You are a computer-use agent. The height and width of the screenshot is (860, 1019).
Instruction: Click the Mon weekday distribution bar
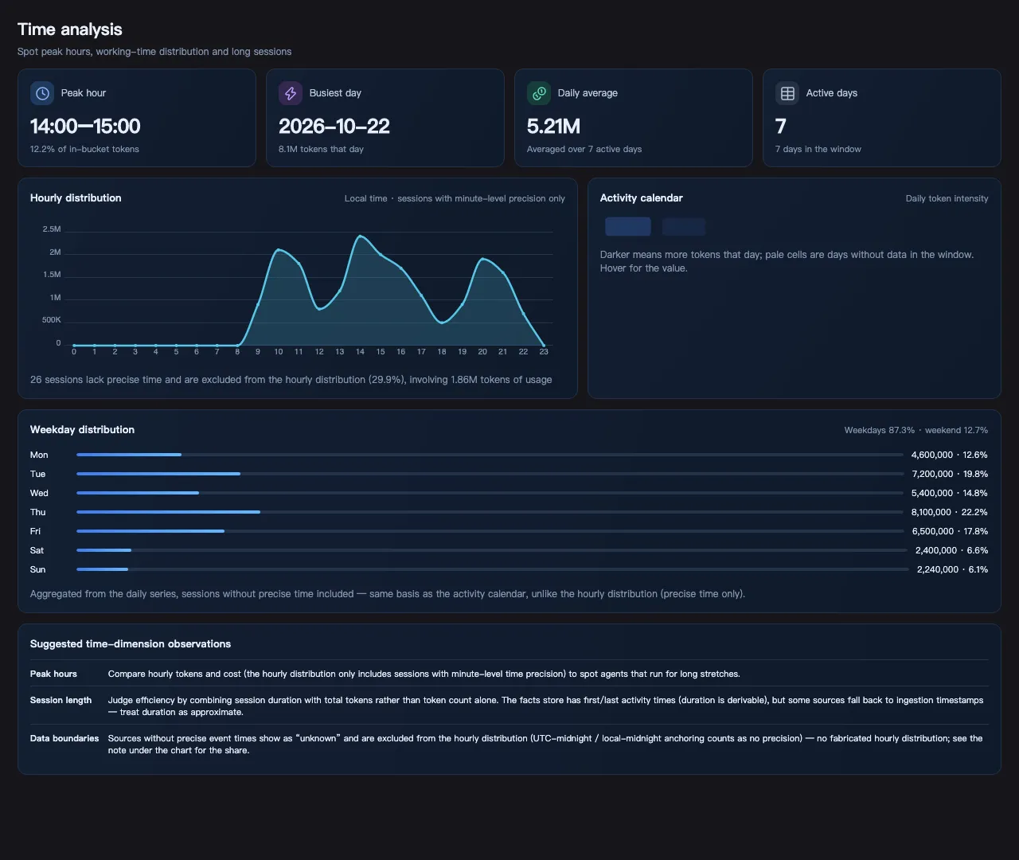490,455
